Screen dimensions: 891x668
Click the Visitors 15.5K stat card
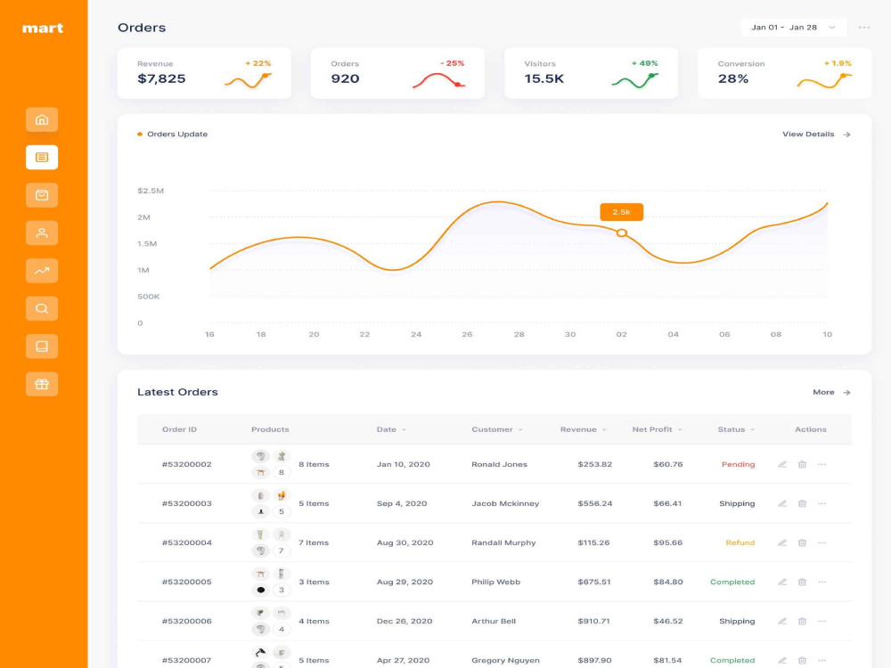tap(591, 73)
